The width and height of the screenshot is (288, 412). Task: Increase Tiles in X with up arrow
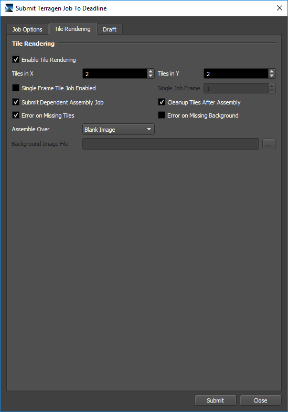(x=151, y=71)
